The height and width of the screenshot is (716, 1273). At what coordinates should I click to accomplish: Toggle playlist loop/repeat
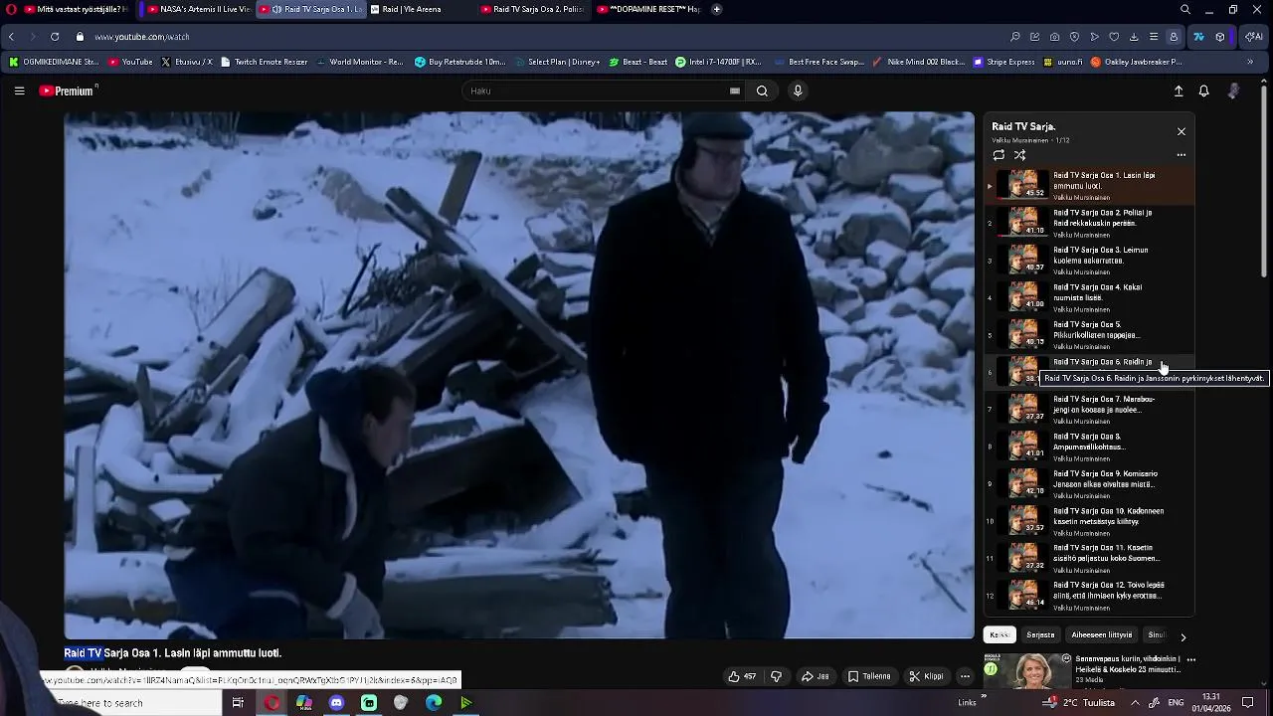click(999, 155)
